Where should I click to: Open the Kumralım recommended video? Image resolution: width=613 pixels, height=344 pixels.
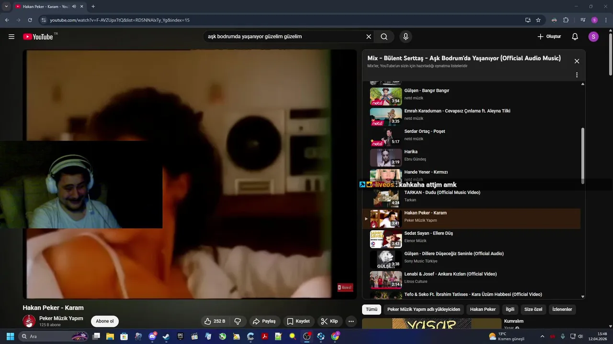tap(514, 321)
